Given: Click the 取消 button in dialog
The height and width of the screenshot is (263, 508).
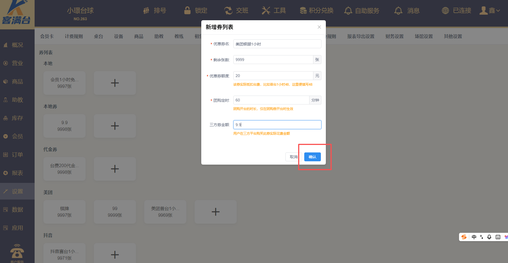Looking at the screenshot, I should click(x=293, y=157).
